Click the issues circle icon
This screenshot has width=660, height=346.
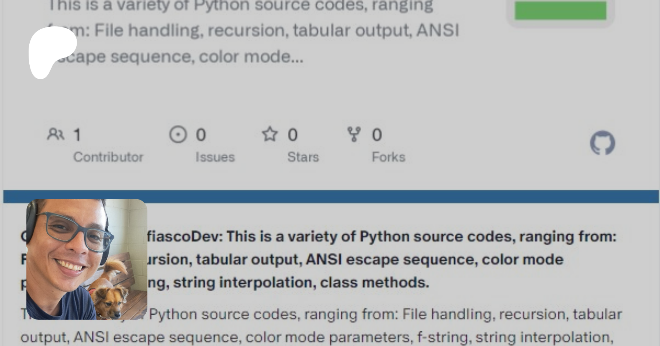click(x=178, y=134)
